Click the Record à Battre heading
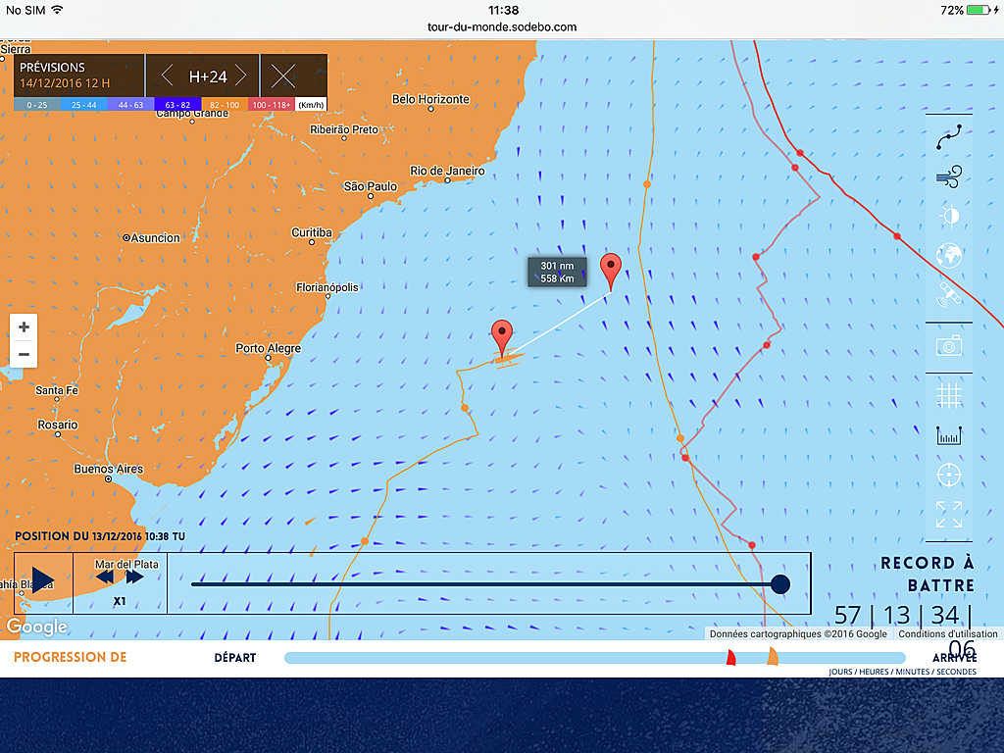1004x753 pixels. pos(928,574)
